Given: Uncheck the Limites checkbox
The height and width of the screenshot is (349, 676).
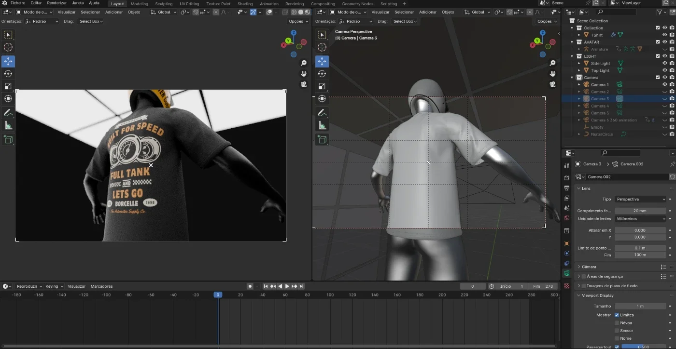Looking at the screenshot, I should (x=617, y=315).
